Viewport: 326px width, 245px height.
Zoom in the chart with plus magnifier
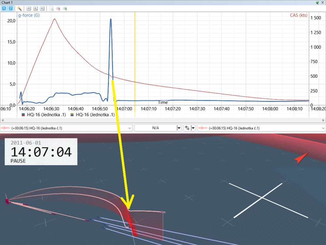[x=65, y=8]
